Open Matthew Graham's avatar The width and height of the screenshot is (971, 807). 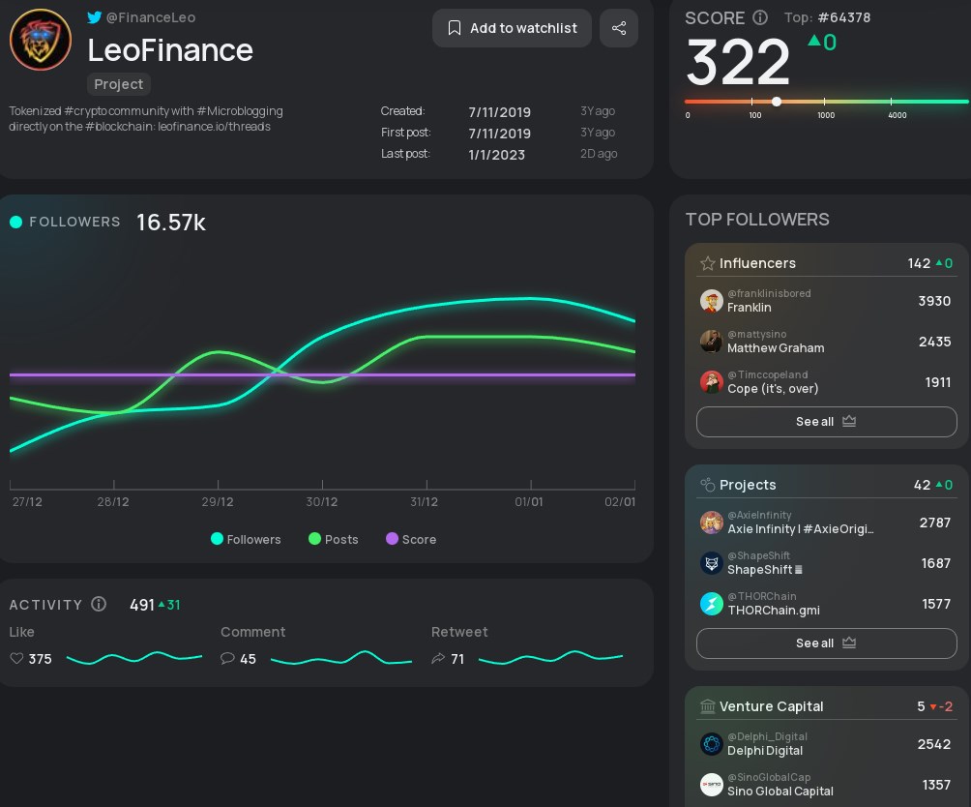[712, 342]
